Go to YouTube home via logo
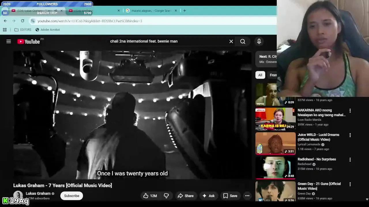The height and width of the screenshot is (207, 369). 29,41
